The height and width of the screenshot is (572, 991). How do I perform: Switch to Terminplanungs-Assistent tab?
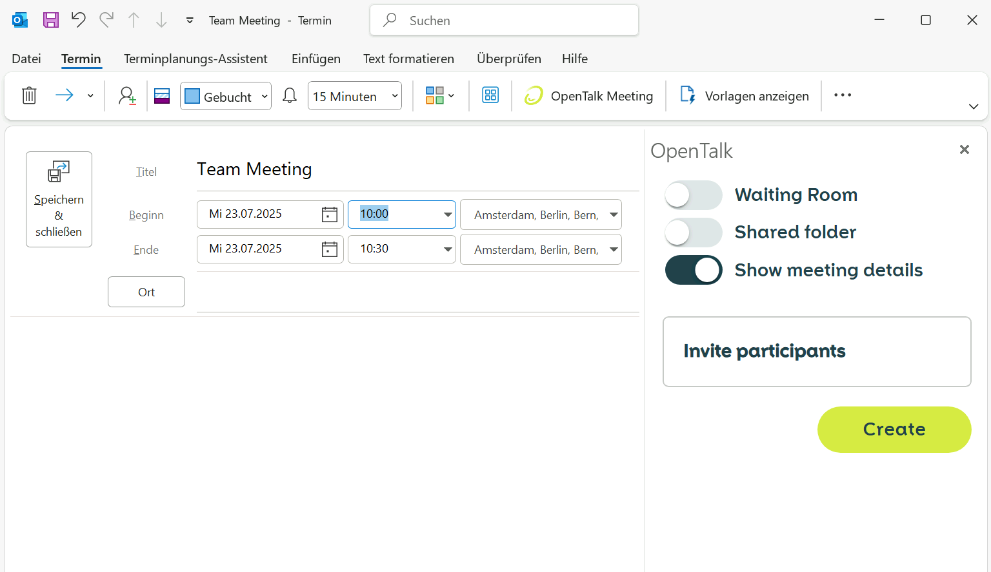click(195, 59)
